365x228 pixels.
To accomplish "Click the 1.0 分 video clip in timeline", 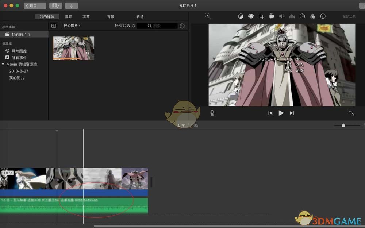I will click(74, 178).
